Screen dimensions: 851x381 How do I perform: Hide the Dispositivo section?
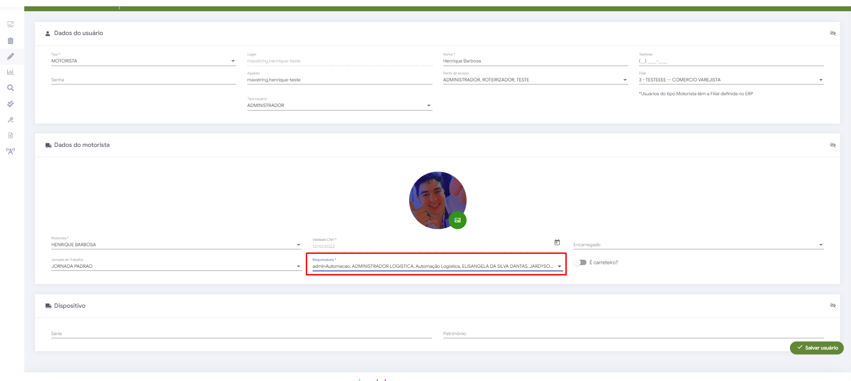point(833,306)
